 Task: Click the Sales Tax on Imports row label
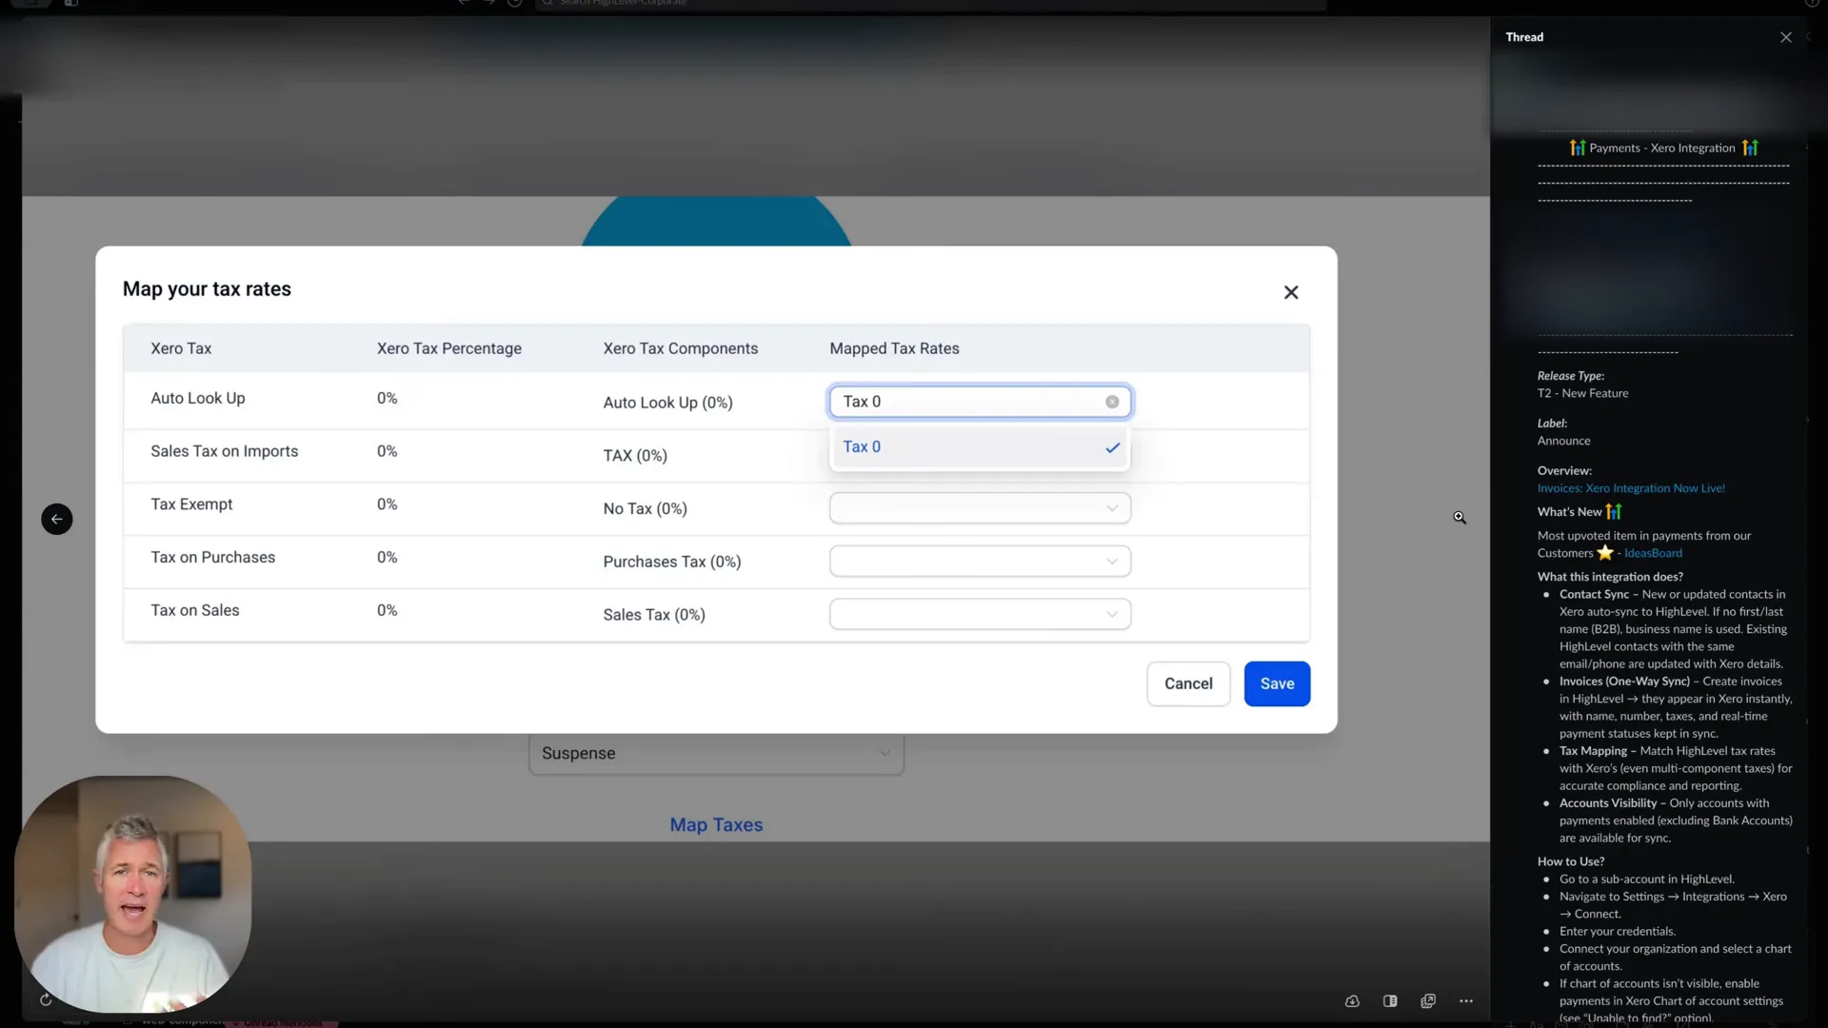point(225,451)
